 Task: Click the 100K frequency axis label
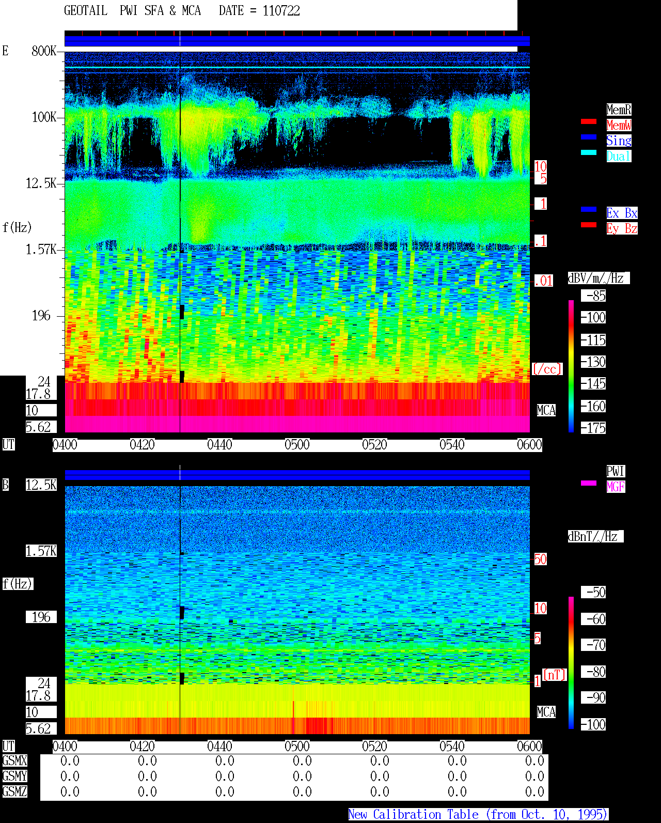click(x=44, y=117)
